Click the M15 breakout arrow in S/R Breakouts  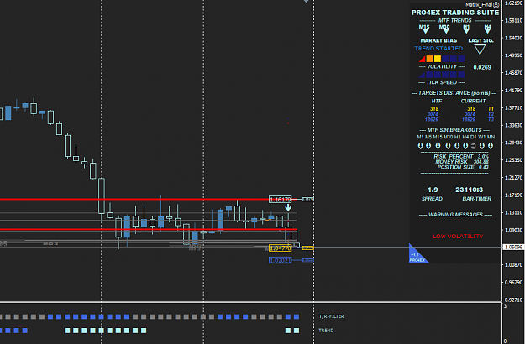pyautogui.click(x=438, y=146)
